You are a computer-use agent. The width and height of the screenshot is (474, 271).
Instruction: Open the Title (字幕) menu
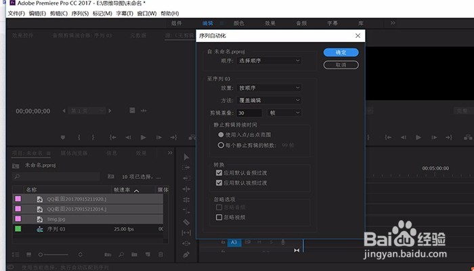coord(125,14)
